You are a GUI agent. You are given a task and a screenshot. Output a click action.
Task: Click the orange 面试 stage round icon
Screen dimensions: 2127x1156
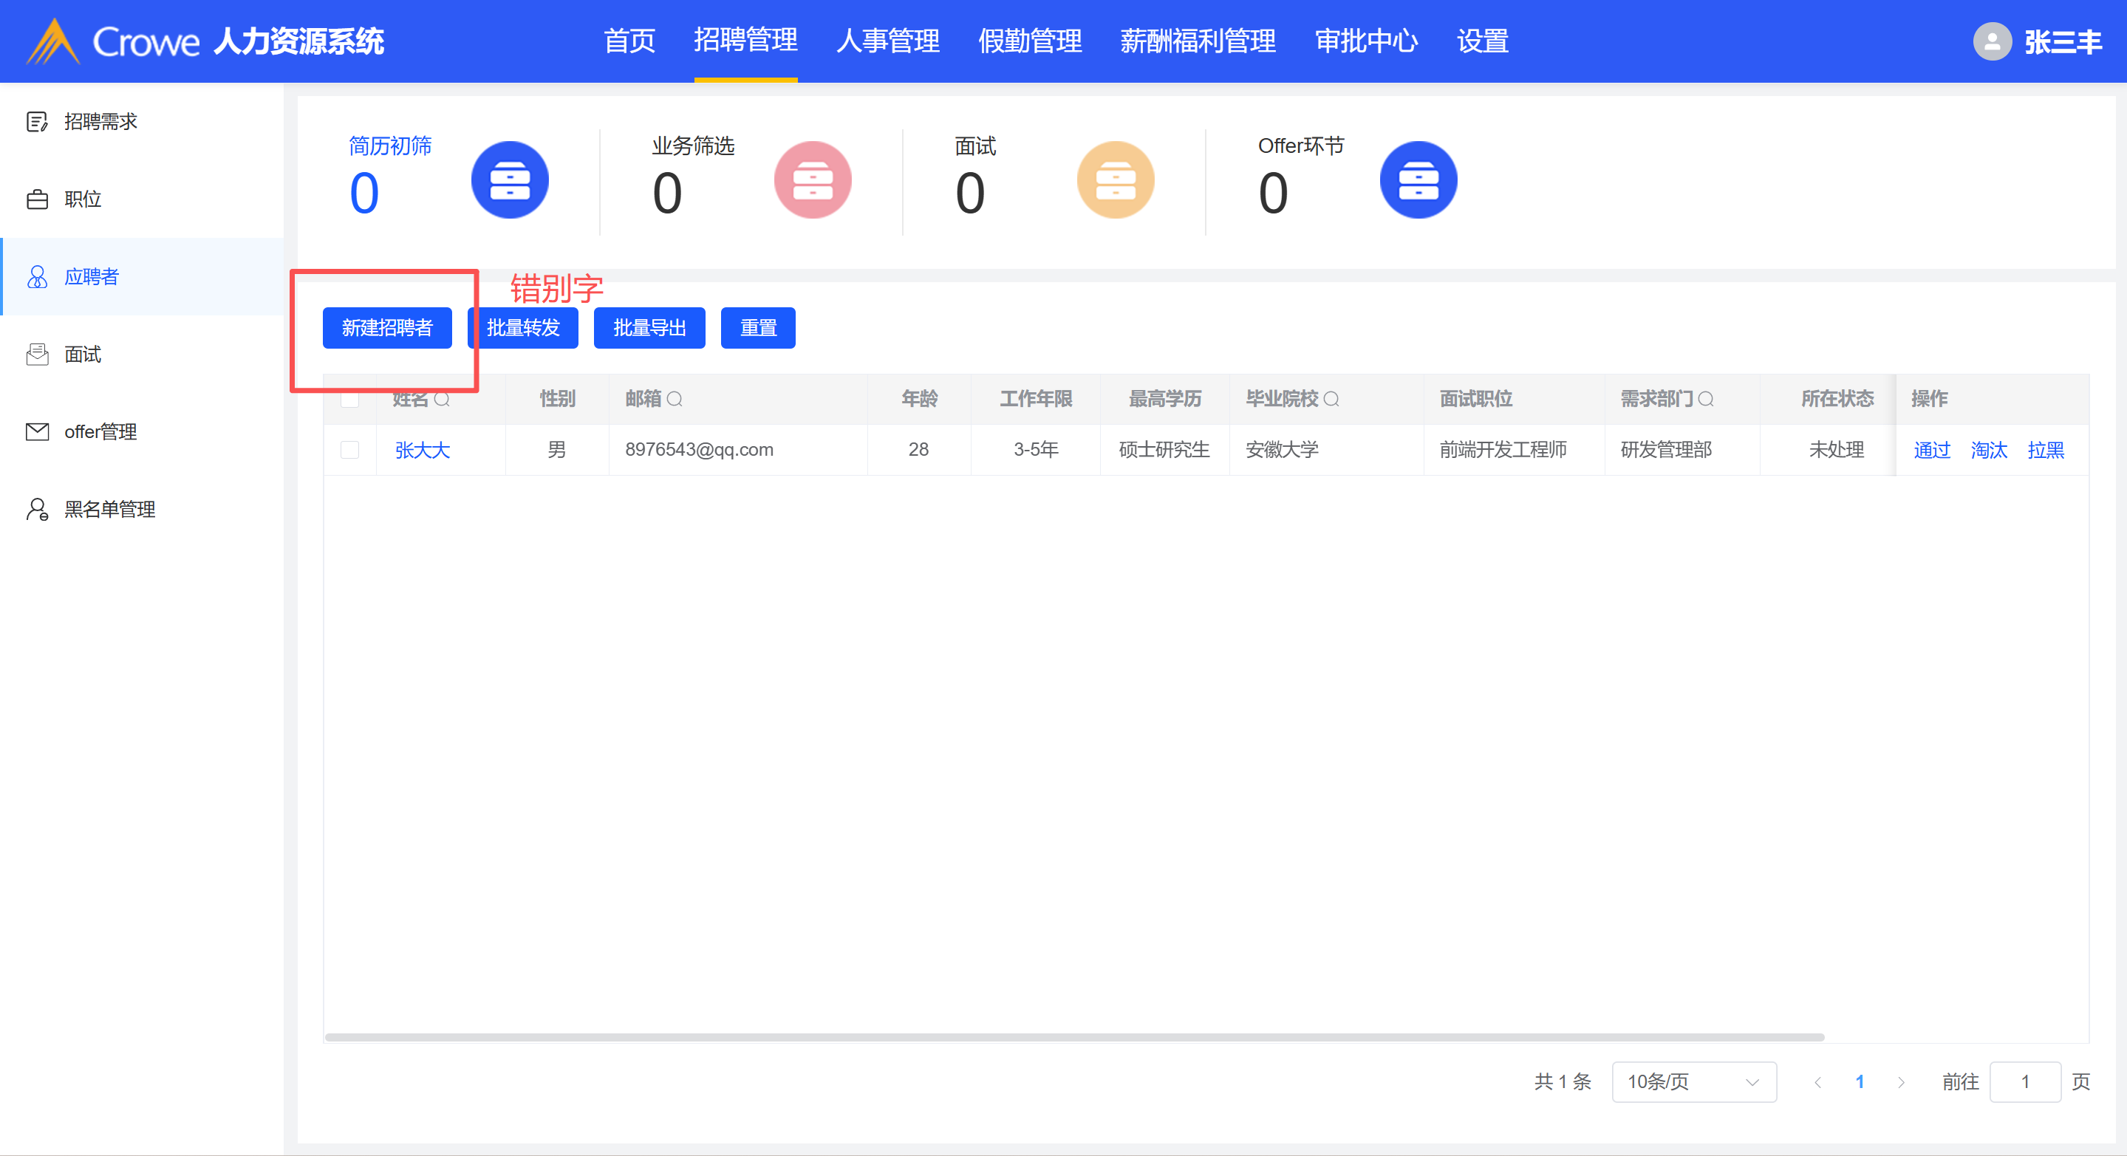coord(1115,180)
